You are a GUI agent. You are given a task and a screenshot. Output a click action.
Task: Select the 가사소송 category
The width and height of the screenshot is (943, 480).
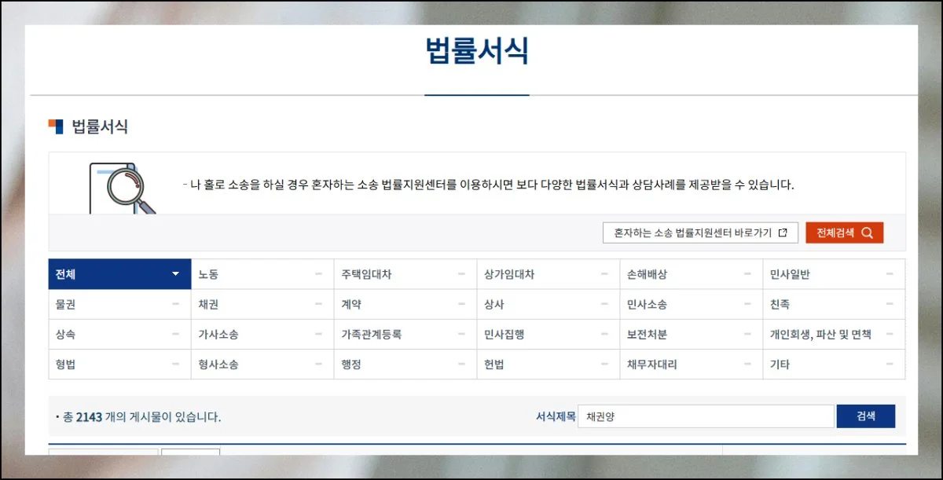pos(218,335)
